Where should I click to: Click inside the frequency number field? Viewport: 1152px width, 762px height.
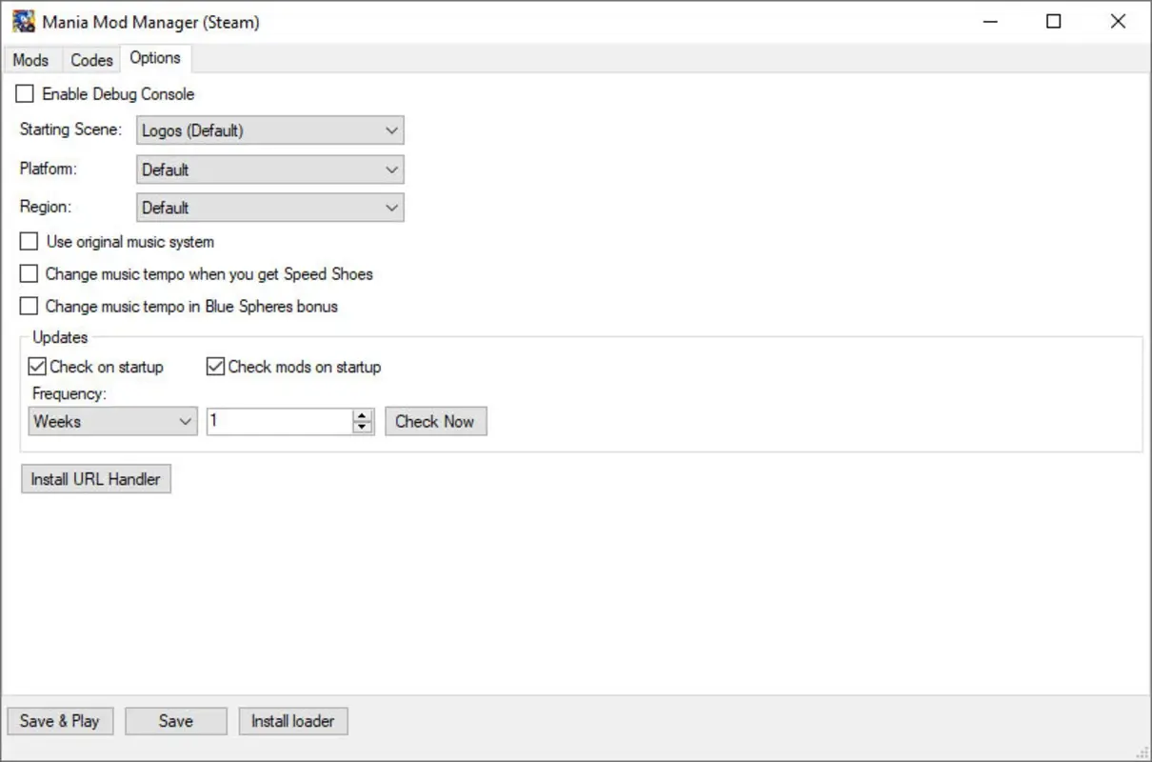click(276, 420)
